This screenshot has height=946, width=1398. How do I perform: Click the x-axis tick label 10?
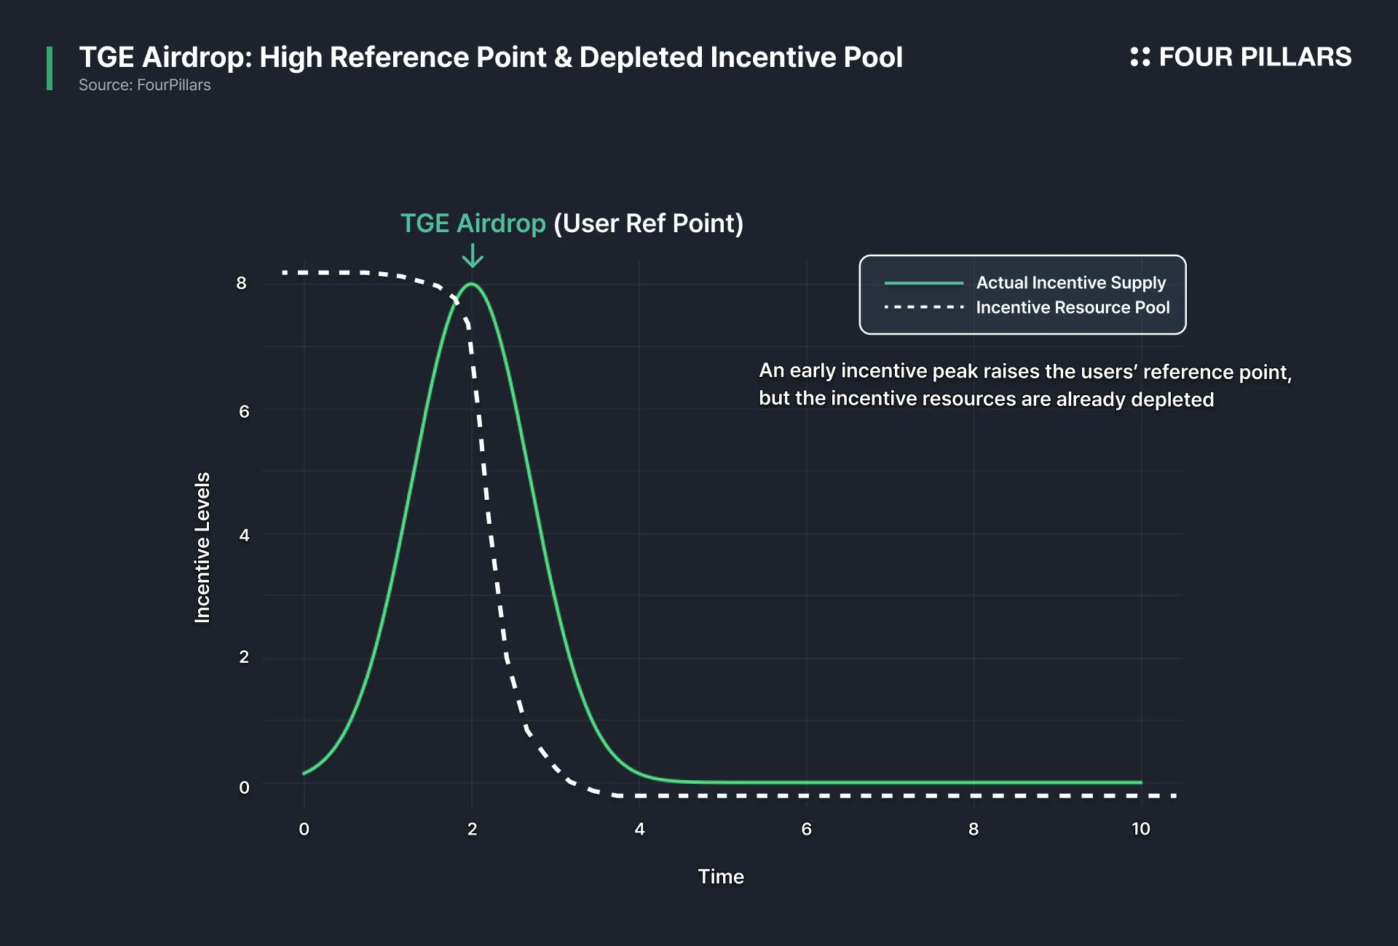click(x=1141, y=829)
